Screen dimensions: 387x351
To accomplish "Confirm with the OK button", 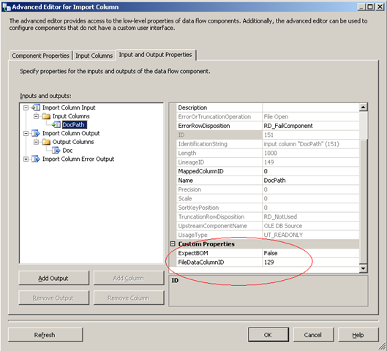I will [x=268, y=335].
